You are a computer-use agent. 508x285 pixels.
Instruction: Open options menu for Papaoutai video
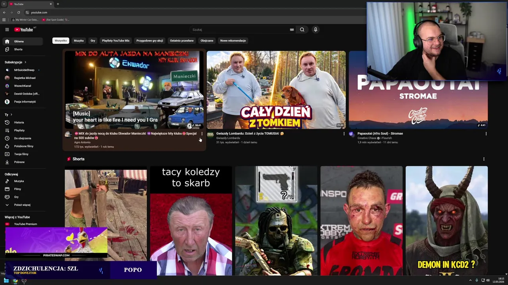pos(486,134)
